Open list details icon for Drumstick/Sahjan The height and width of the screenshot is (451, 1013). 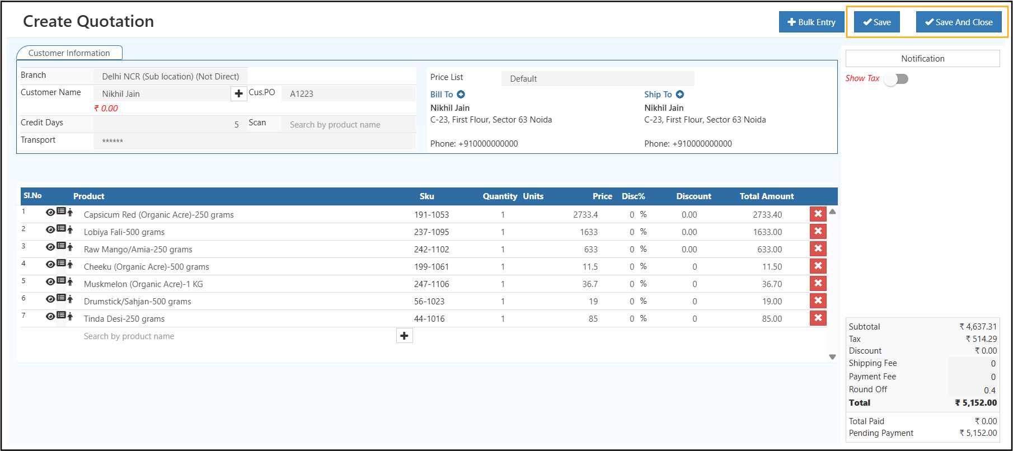click(61, 298)
